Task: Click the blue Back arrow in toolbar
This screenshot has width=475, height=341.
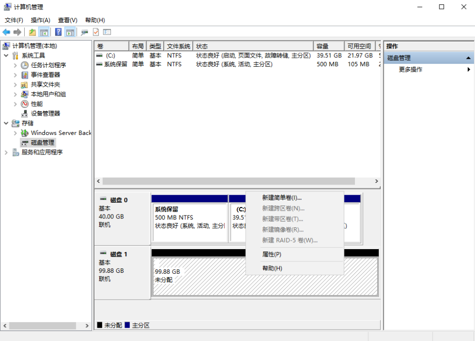Action: point(6,32)
